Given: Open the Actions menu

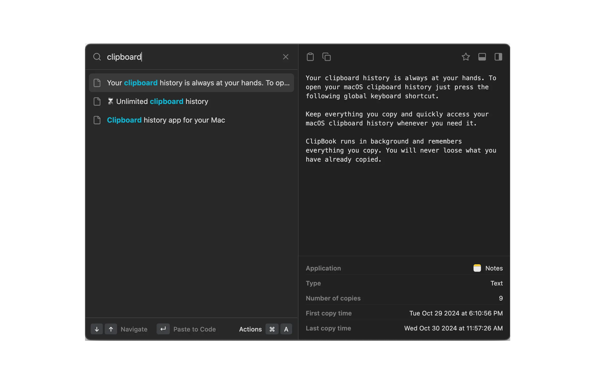Looking at the screenshot, I should (x=250, y=329).
